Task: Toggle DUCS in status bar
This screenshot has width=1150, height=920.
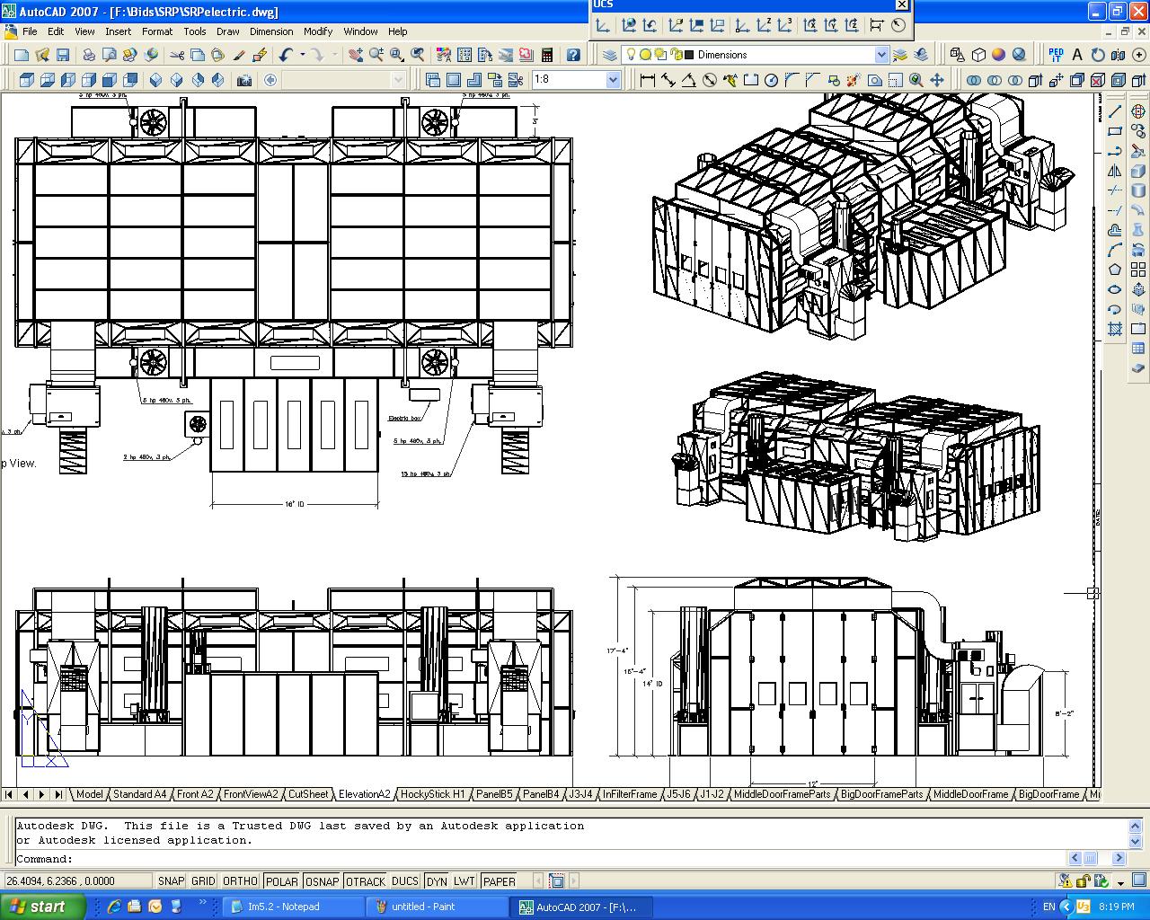Action: [x=405, y=881]
